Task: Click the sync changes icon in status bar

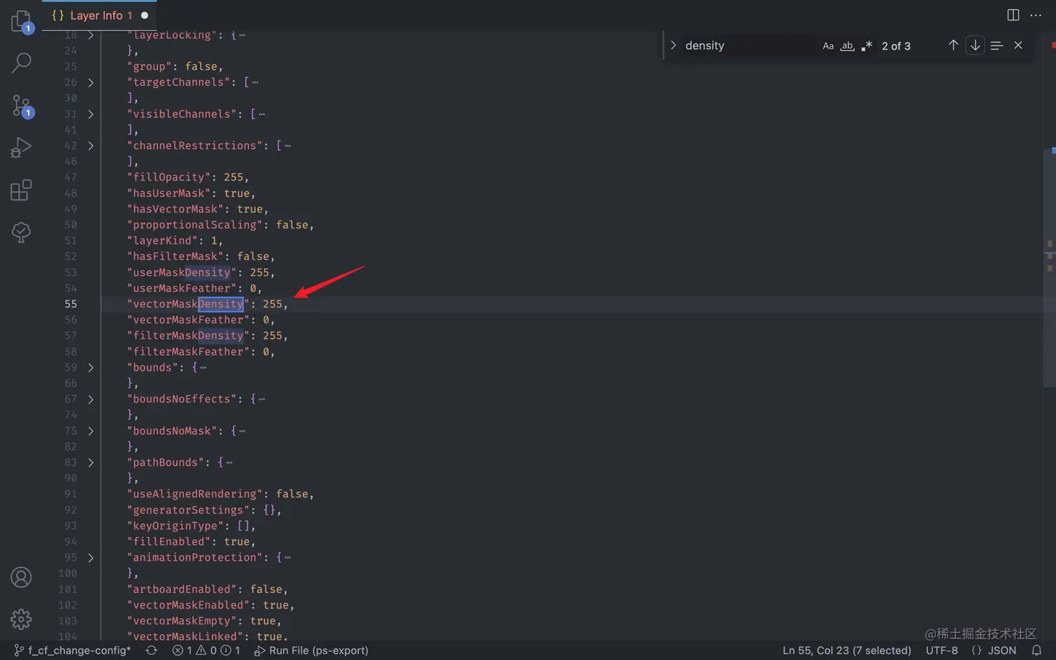Action: (151, 650)
